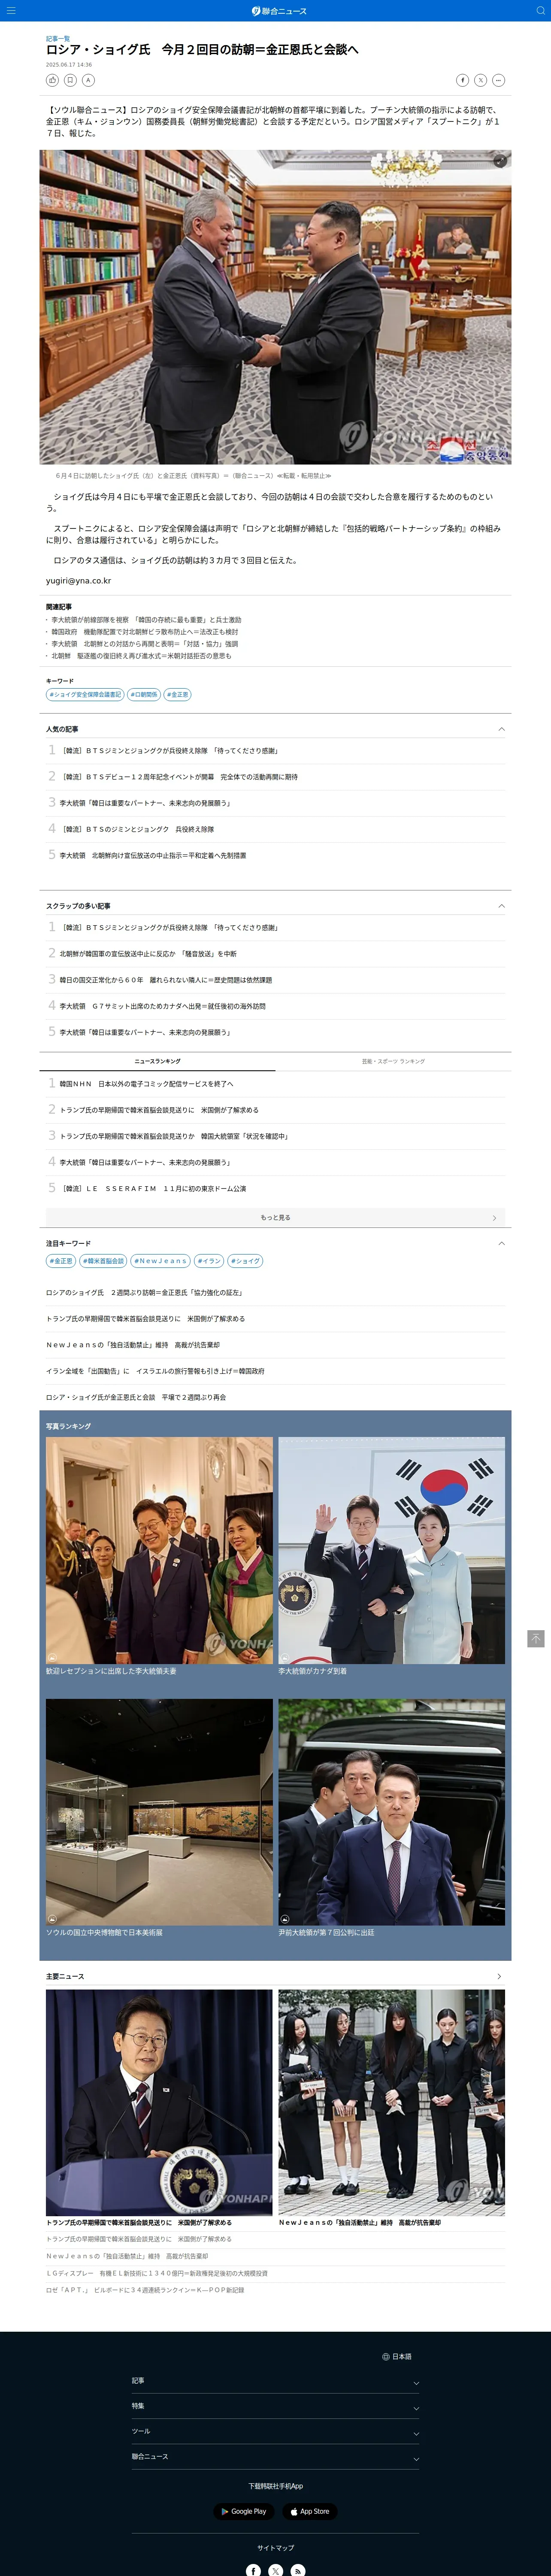Open the 日本語 language selector

point(397,2356)
